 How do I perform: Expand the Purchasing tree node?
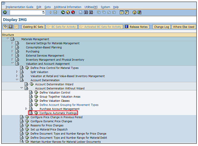click(13, 51)
